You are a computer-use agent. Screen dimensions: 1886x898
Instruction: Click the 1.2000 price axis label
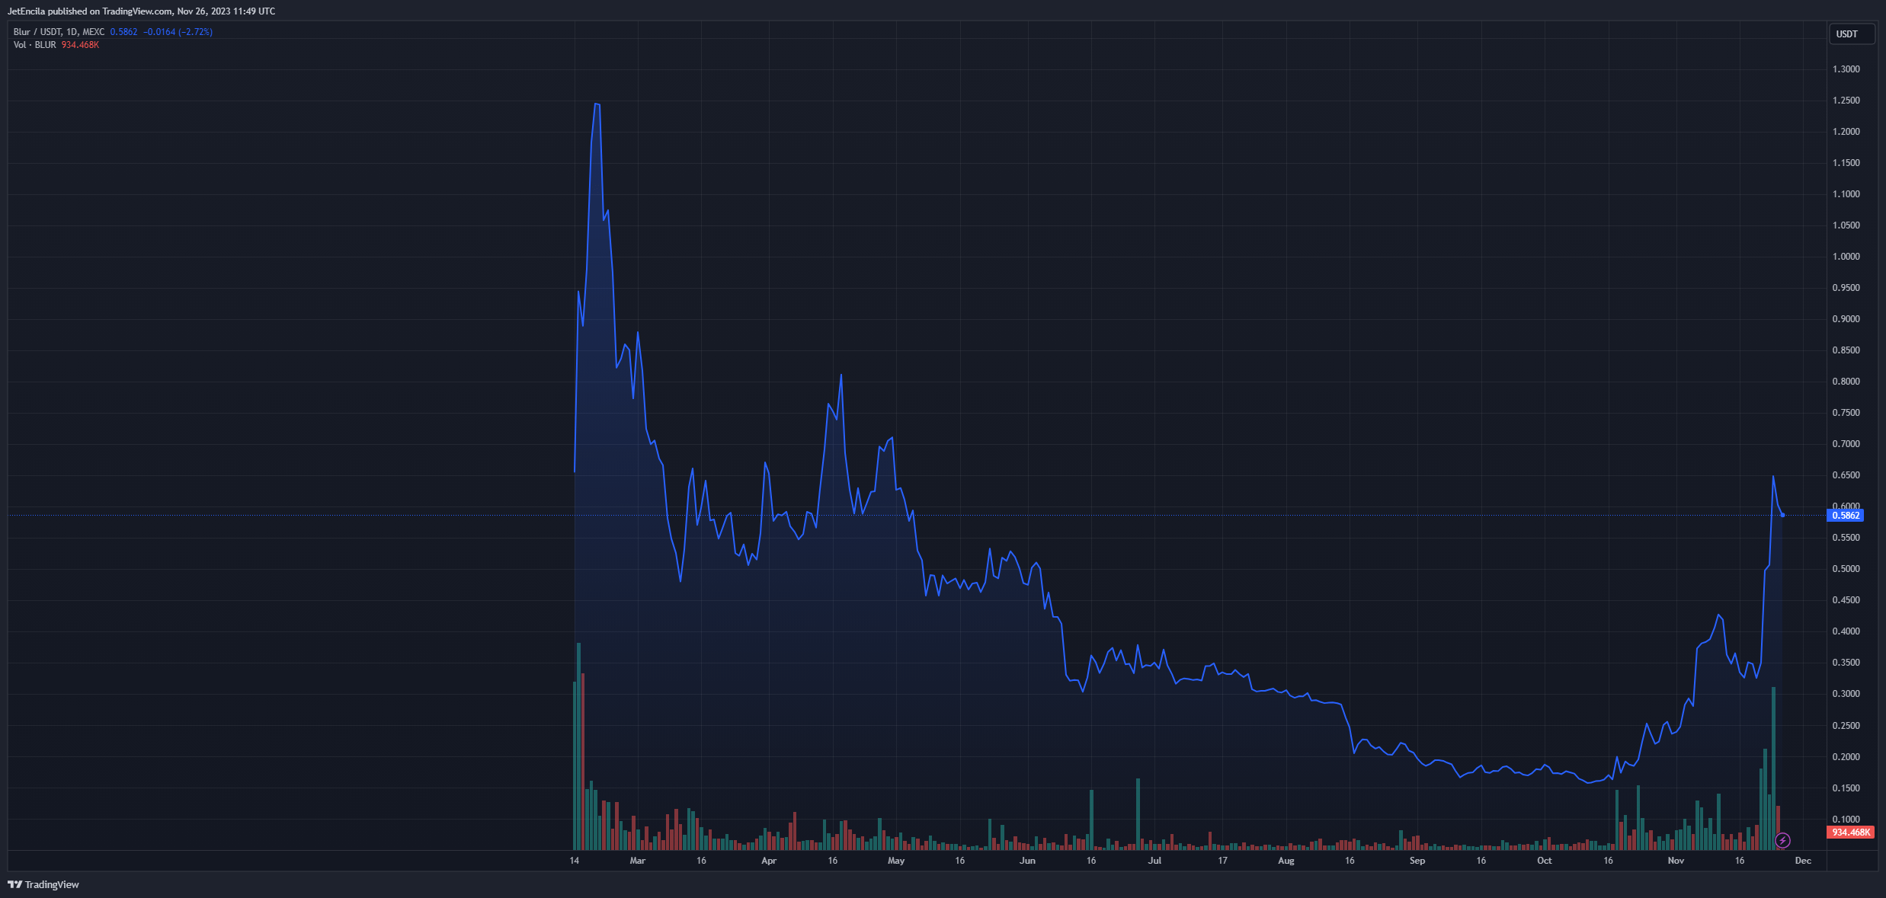pyautogui.click(x=1846, y=132)
